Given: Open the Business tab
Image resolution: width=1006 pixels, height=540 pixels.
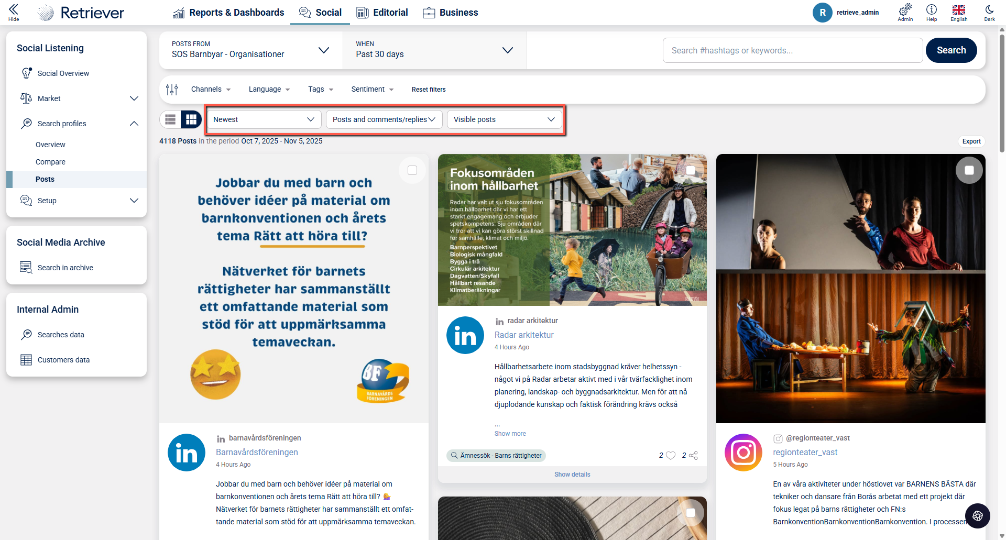Looking at the screenshot, I should tap(451, 13).
